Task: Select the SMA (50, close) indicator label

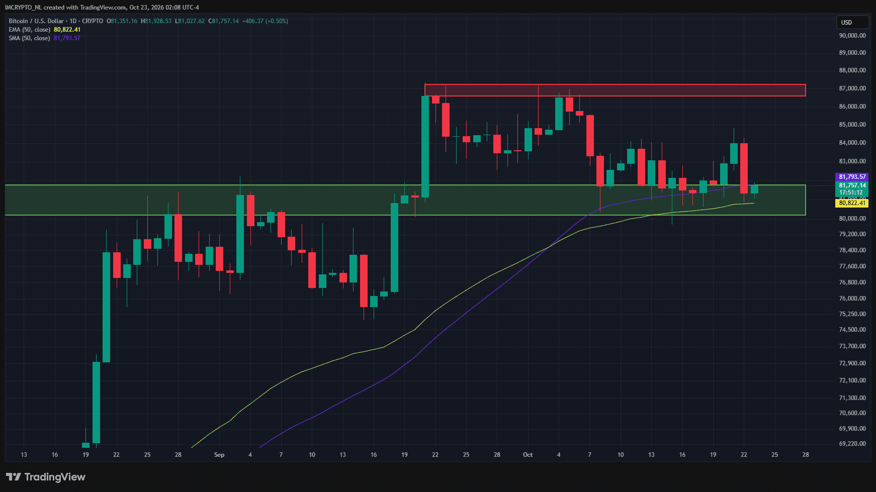Action: [x=29, y=38]
